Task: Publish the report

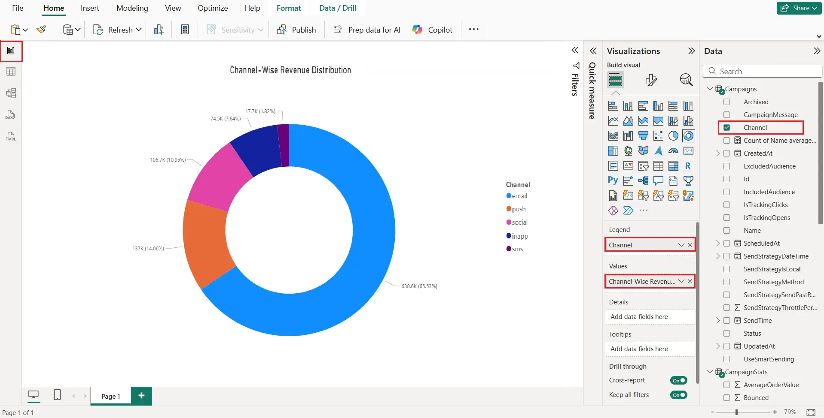Action: coord(297,29)
